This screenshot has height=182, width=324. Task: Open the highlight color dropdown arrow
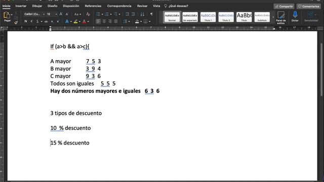(x=79, y=22)
